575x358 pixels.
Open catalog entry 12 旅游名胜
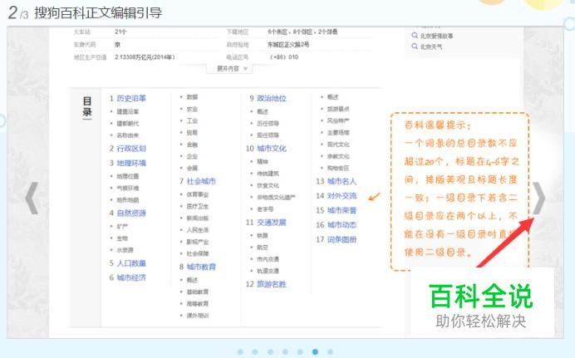pos(272,284)
